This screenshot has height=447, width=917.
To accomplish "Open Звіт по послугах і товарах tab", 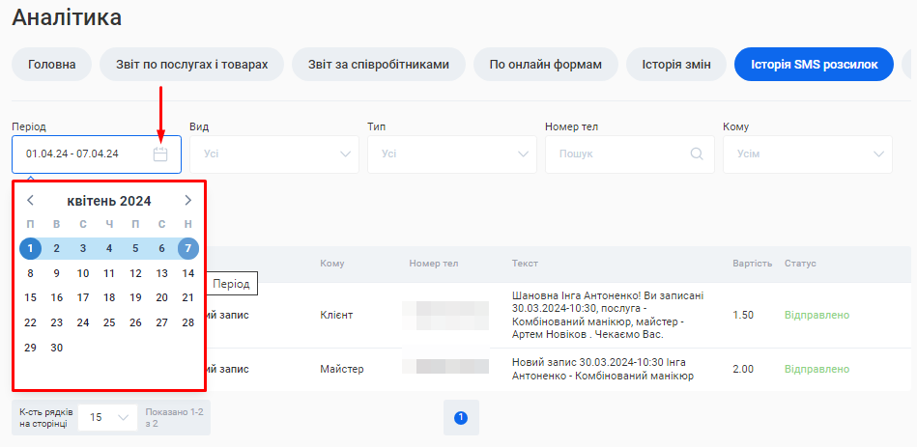I will (191, 65).
